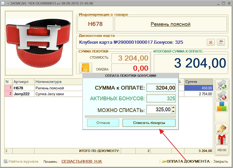Click article code H678 info box

[95, 24]
